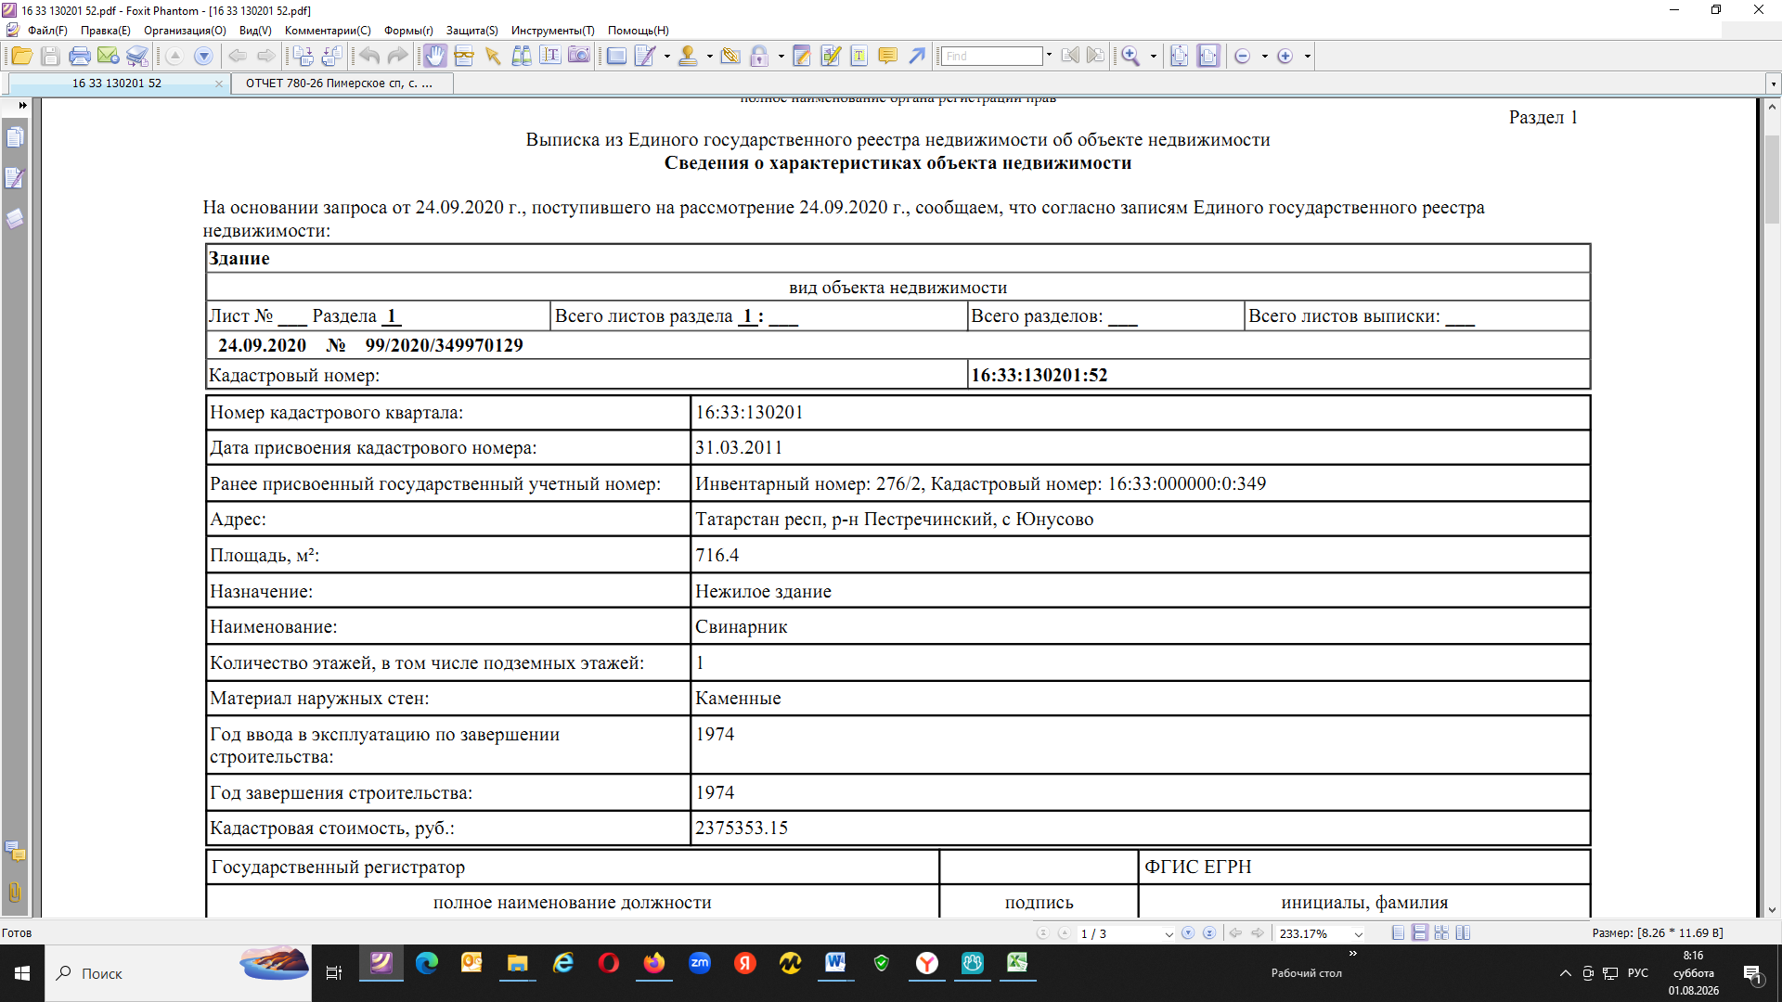
Task: Click the Stamp tool icon
Action: 688,57
